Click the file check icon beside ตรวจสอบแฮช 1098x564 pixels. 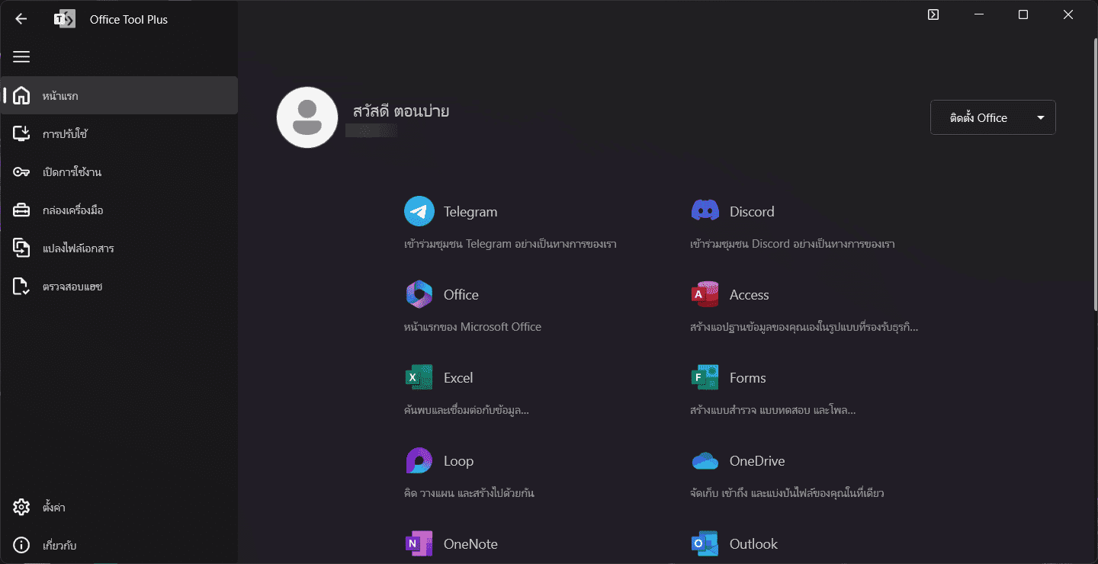coord(21,287)
